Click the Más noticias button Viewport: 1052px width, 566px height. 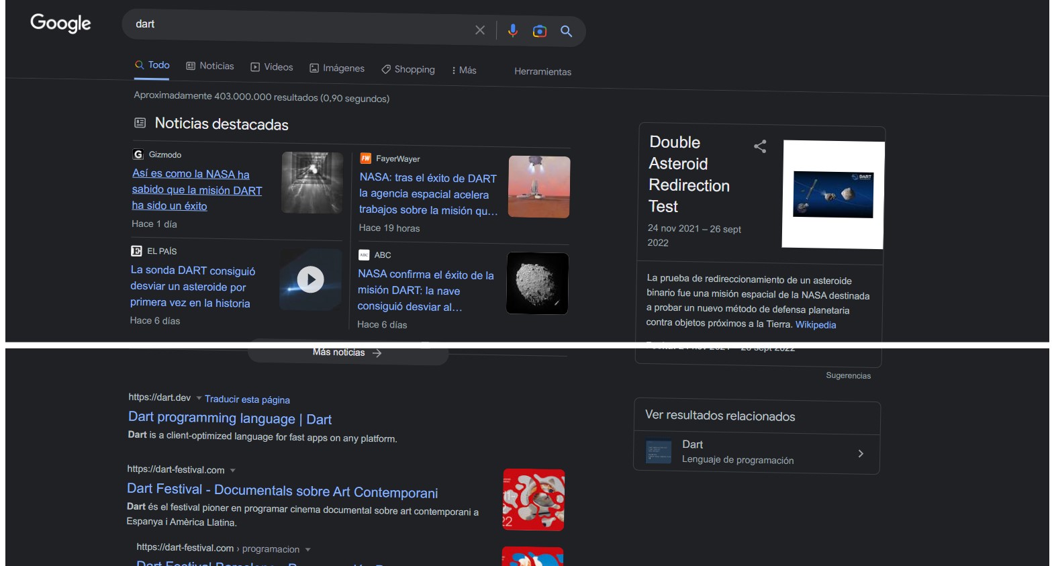click(x=347, y=352)
